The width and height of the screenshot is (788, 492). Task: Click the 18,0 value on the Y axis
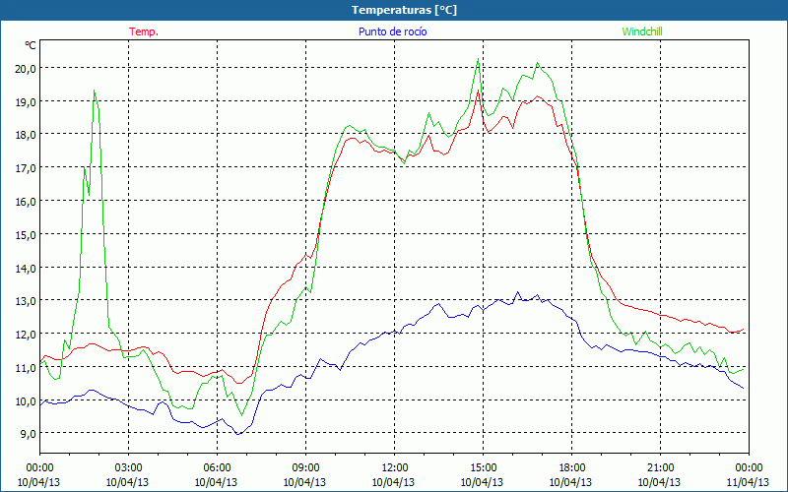pyautogui.click(x=27, y=135)
